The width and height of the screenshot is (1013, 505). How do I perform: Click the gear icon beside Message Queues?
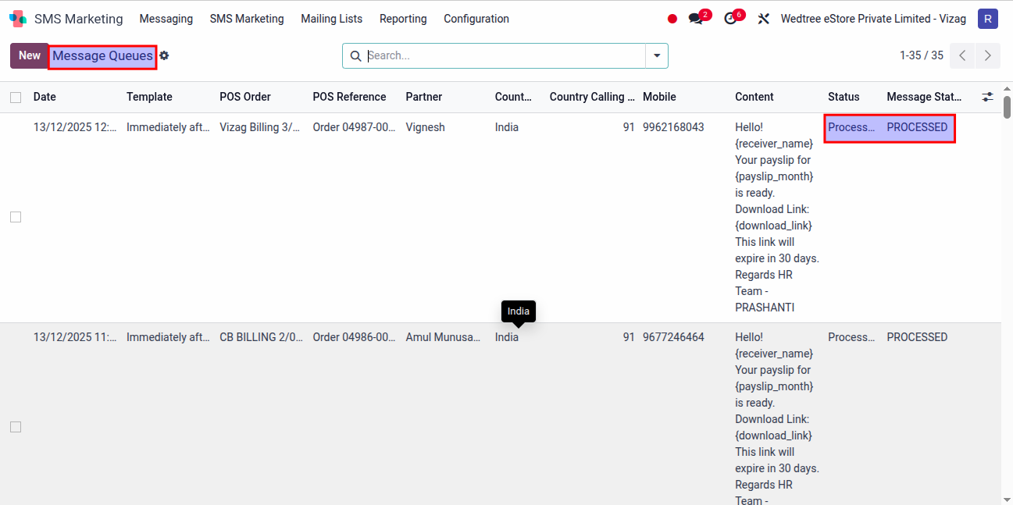(x=164, y=55)
